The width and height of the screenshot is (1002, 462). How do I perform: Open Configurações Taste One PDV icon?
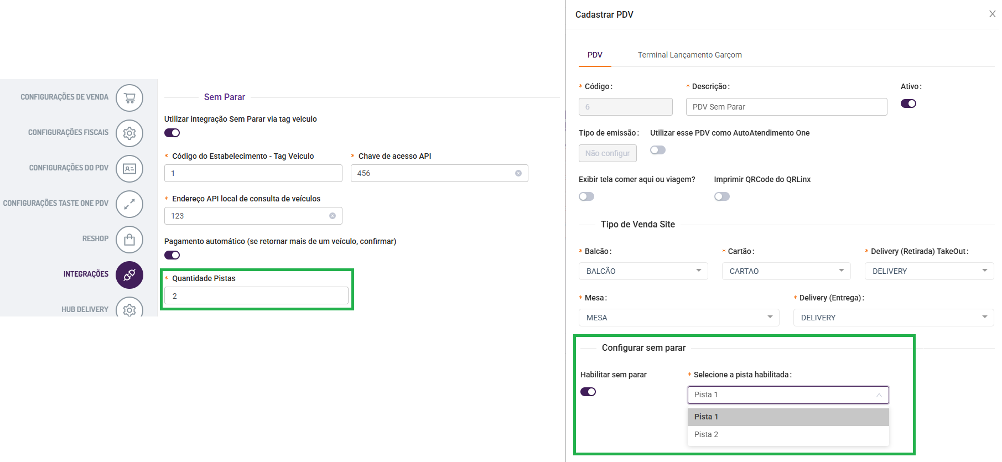[x=129, y=204]
